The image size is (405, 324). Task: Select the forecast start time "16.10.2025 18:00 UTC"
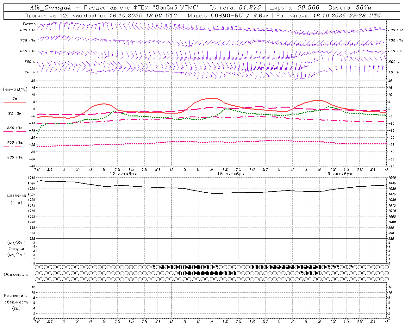pos(143,16)
